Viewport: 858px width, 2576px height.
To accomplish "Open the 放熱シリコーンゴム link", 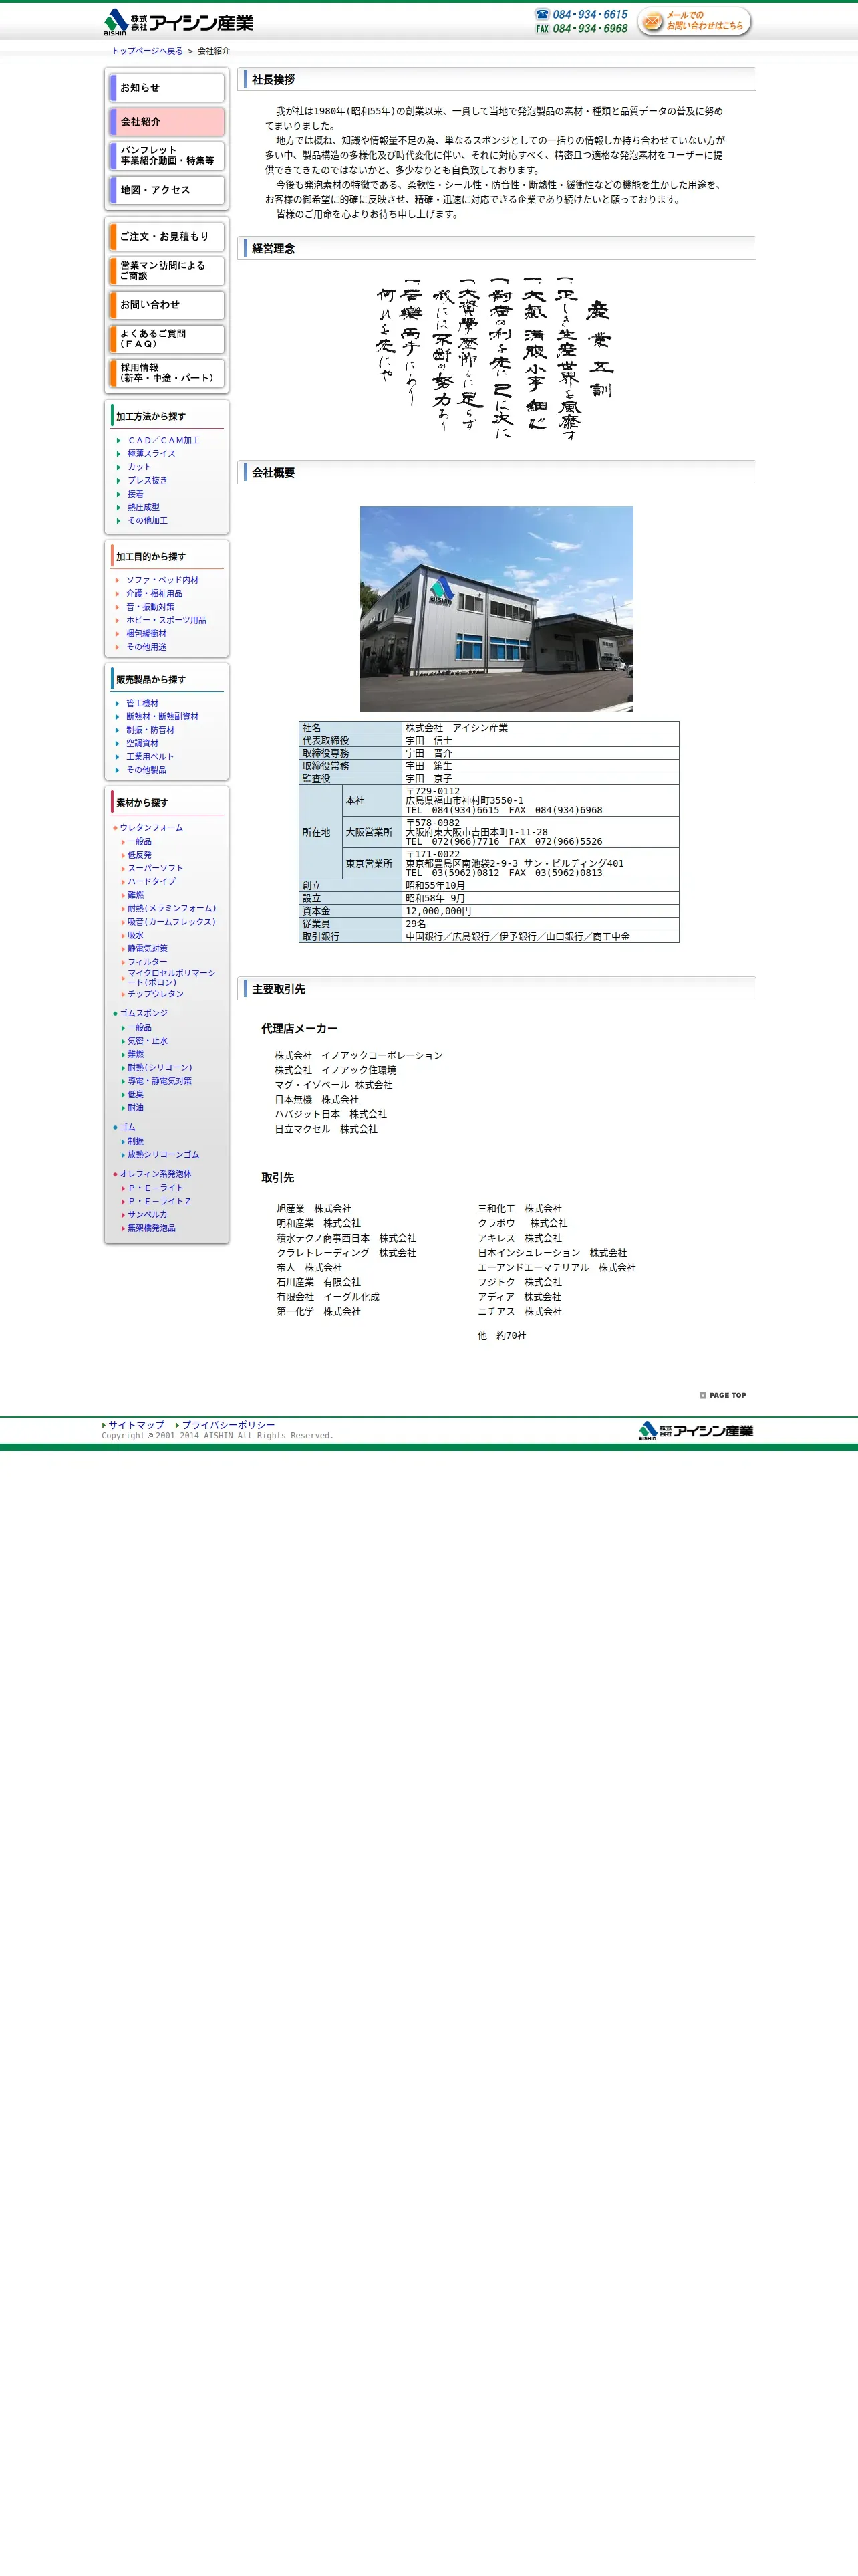I will 163,1155.
